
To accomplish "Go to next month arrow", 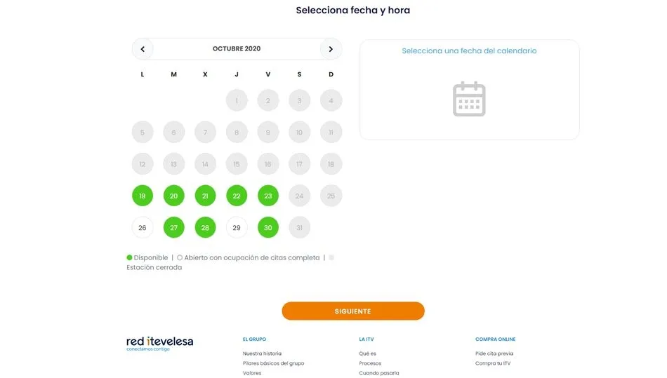I will point(331,49).
